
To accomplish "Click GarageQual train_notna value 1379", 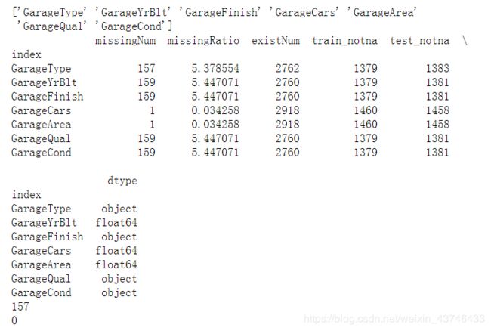I will click(x=366, y=138).
